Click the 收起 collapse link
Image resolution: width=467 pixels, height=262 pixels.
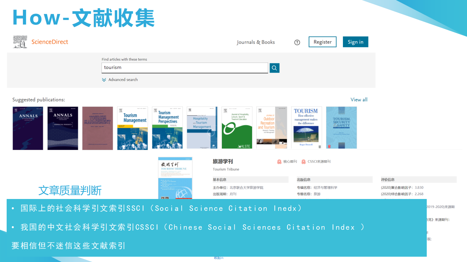tap(219, 258)
